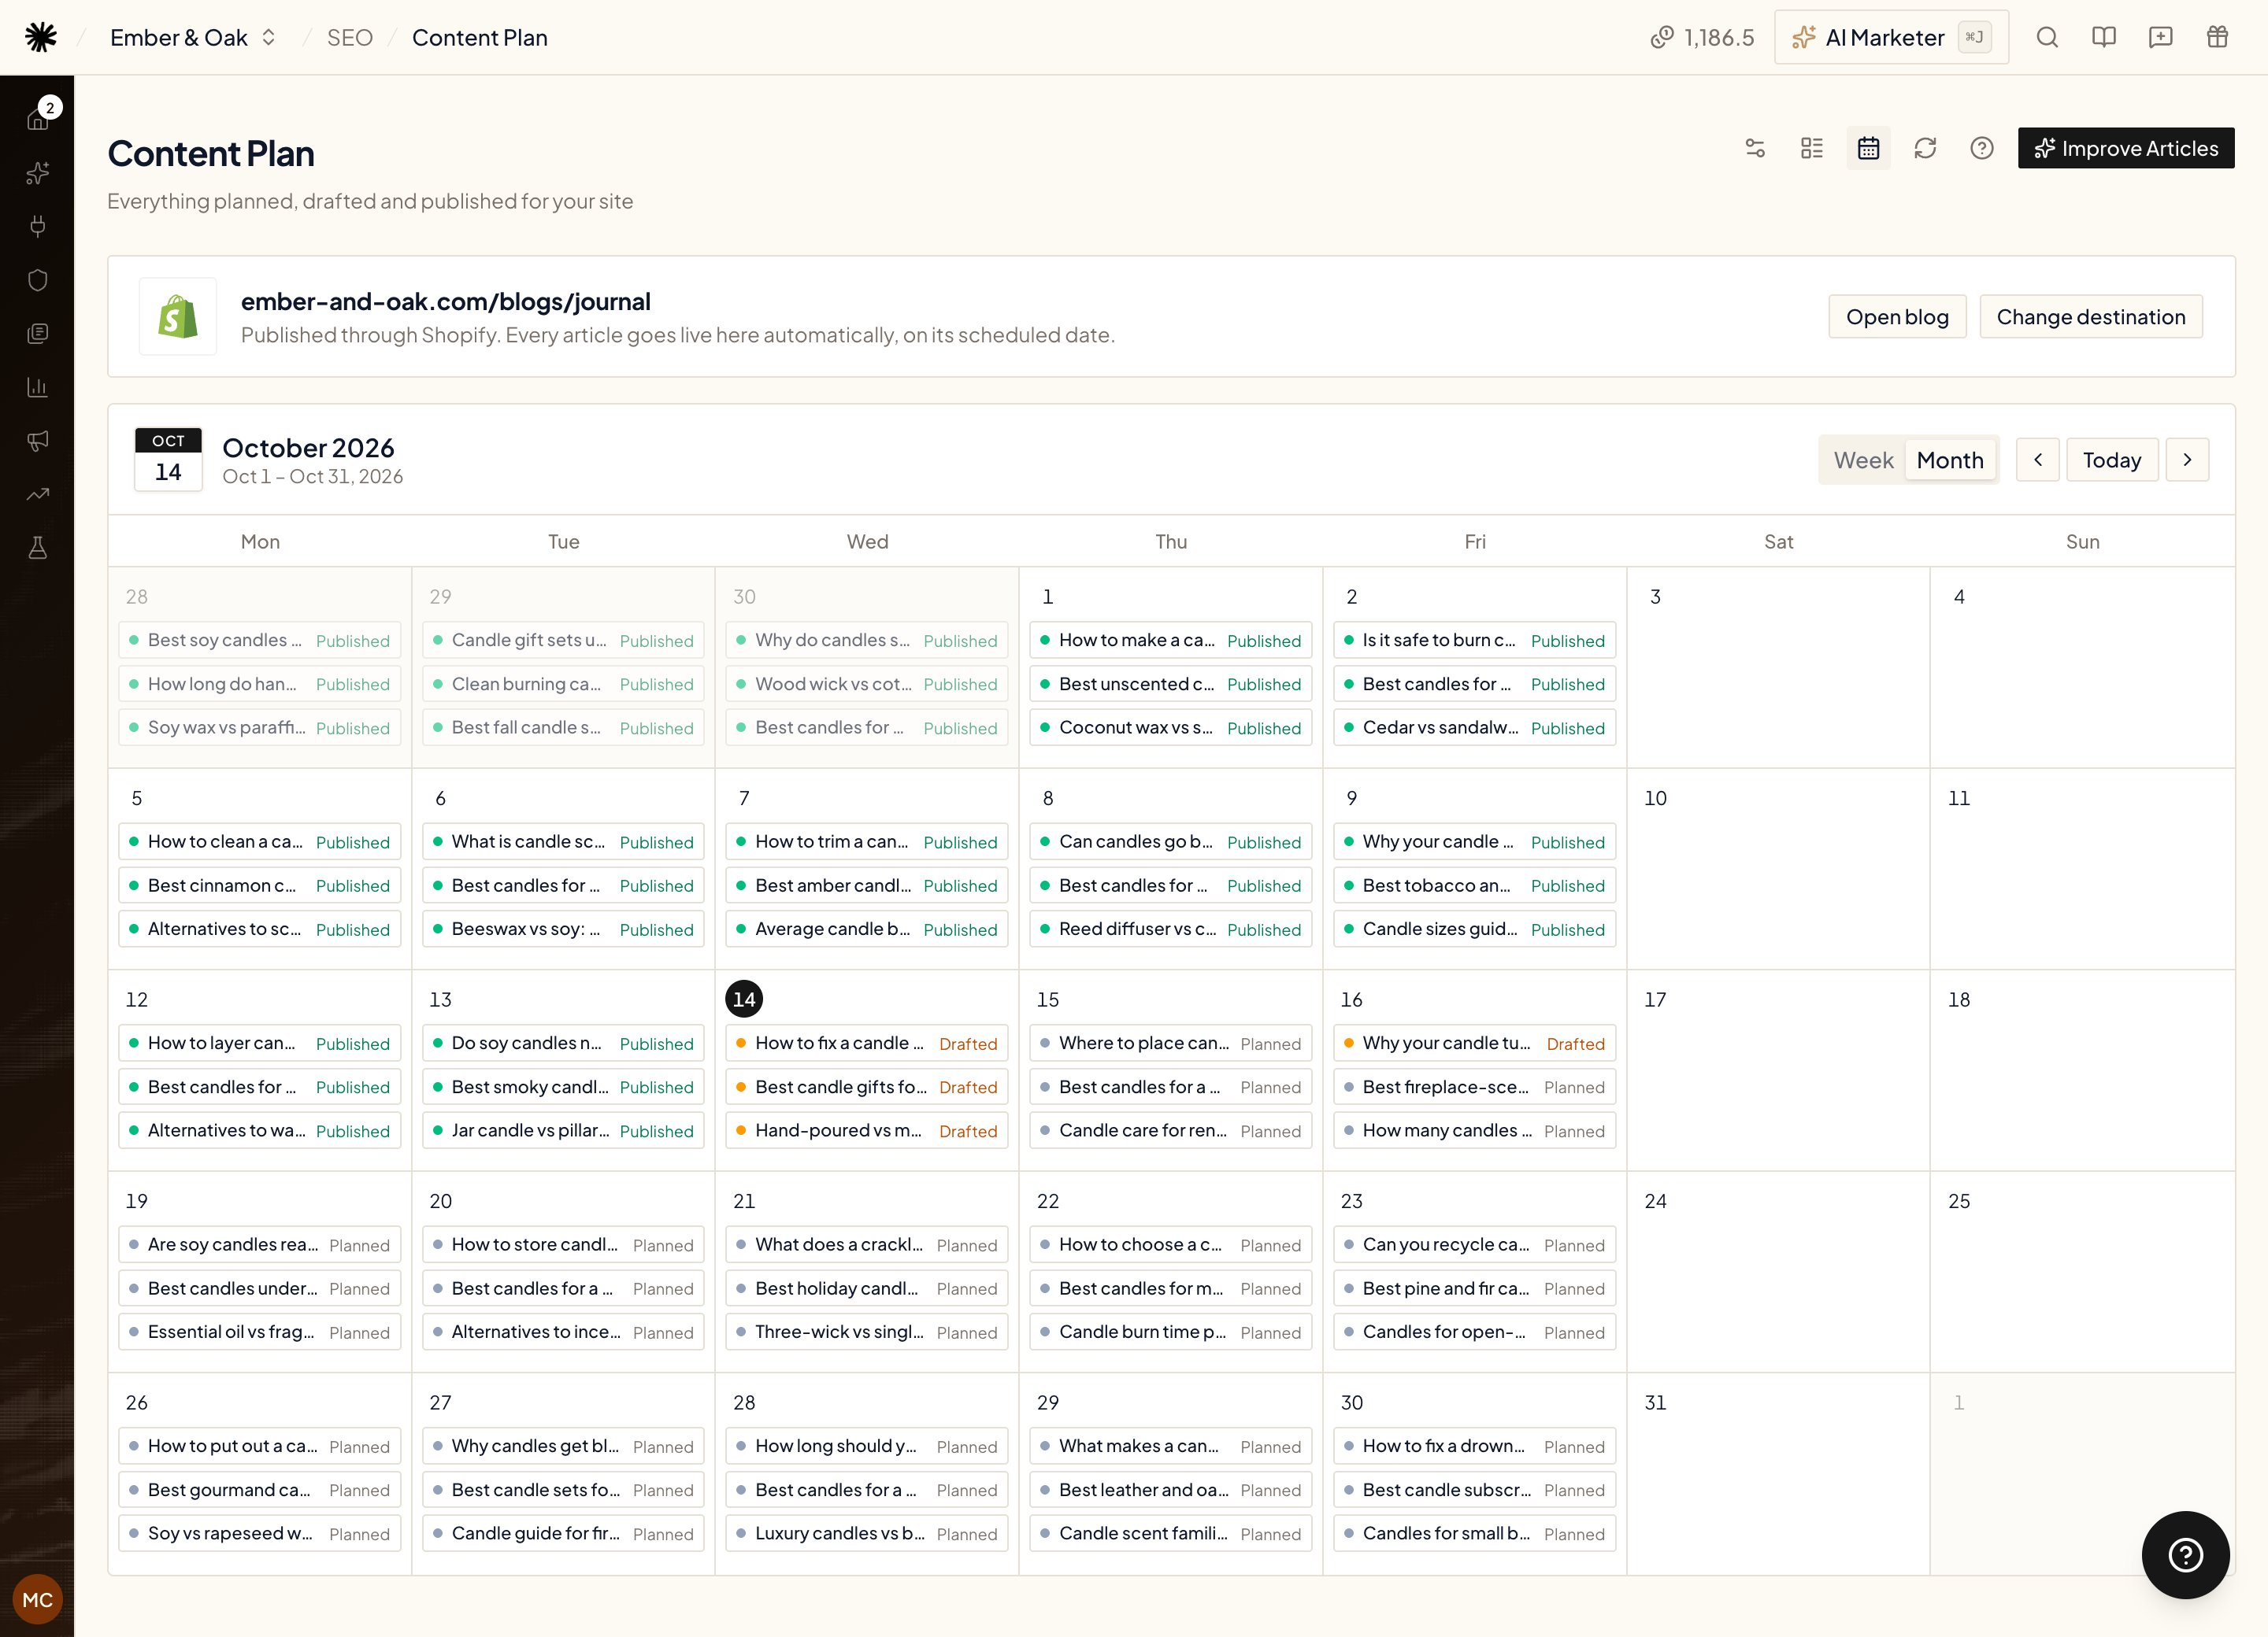Open the bar chart analytics sidebar icon
This screenshot has height=1637, width=2268.
coord(38,386)
